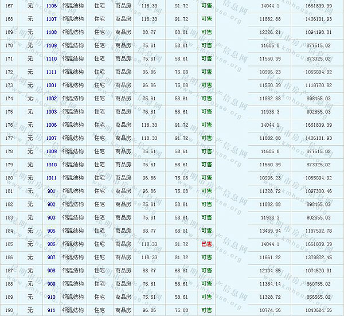This screenshot has width=344, height=316.
Task: Click room 905 link
Action: coord(52,231)
